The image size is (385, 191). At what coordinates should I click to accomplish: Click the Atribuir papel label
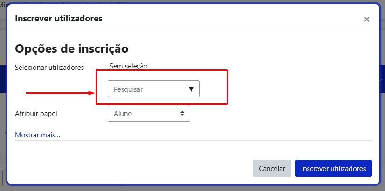[36, 114]
